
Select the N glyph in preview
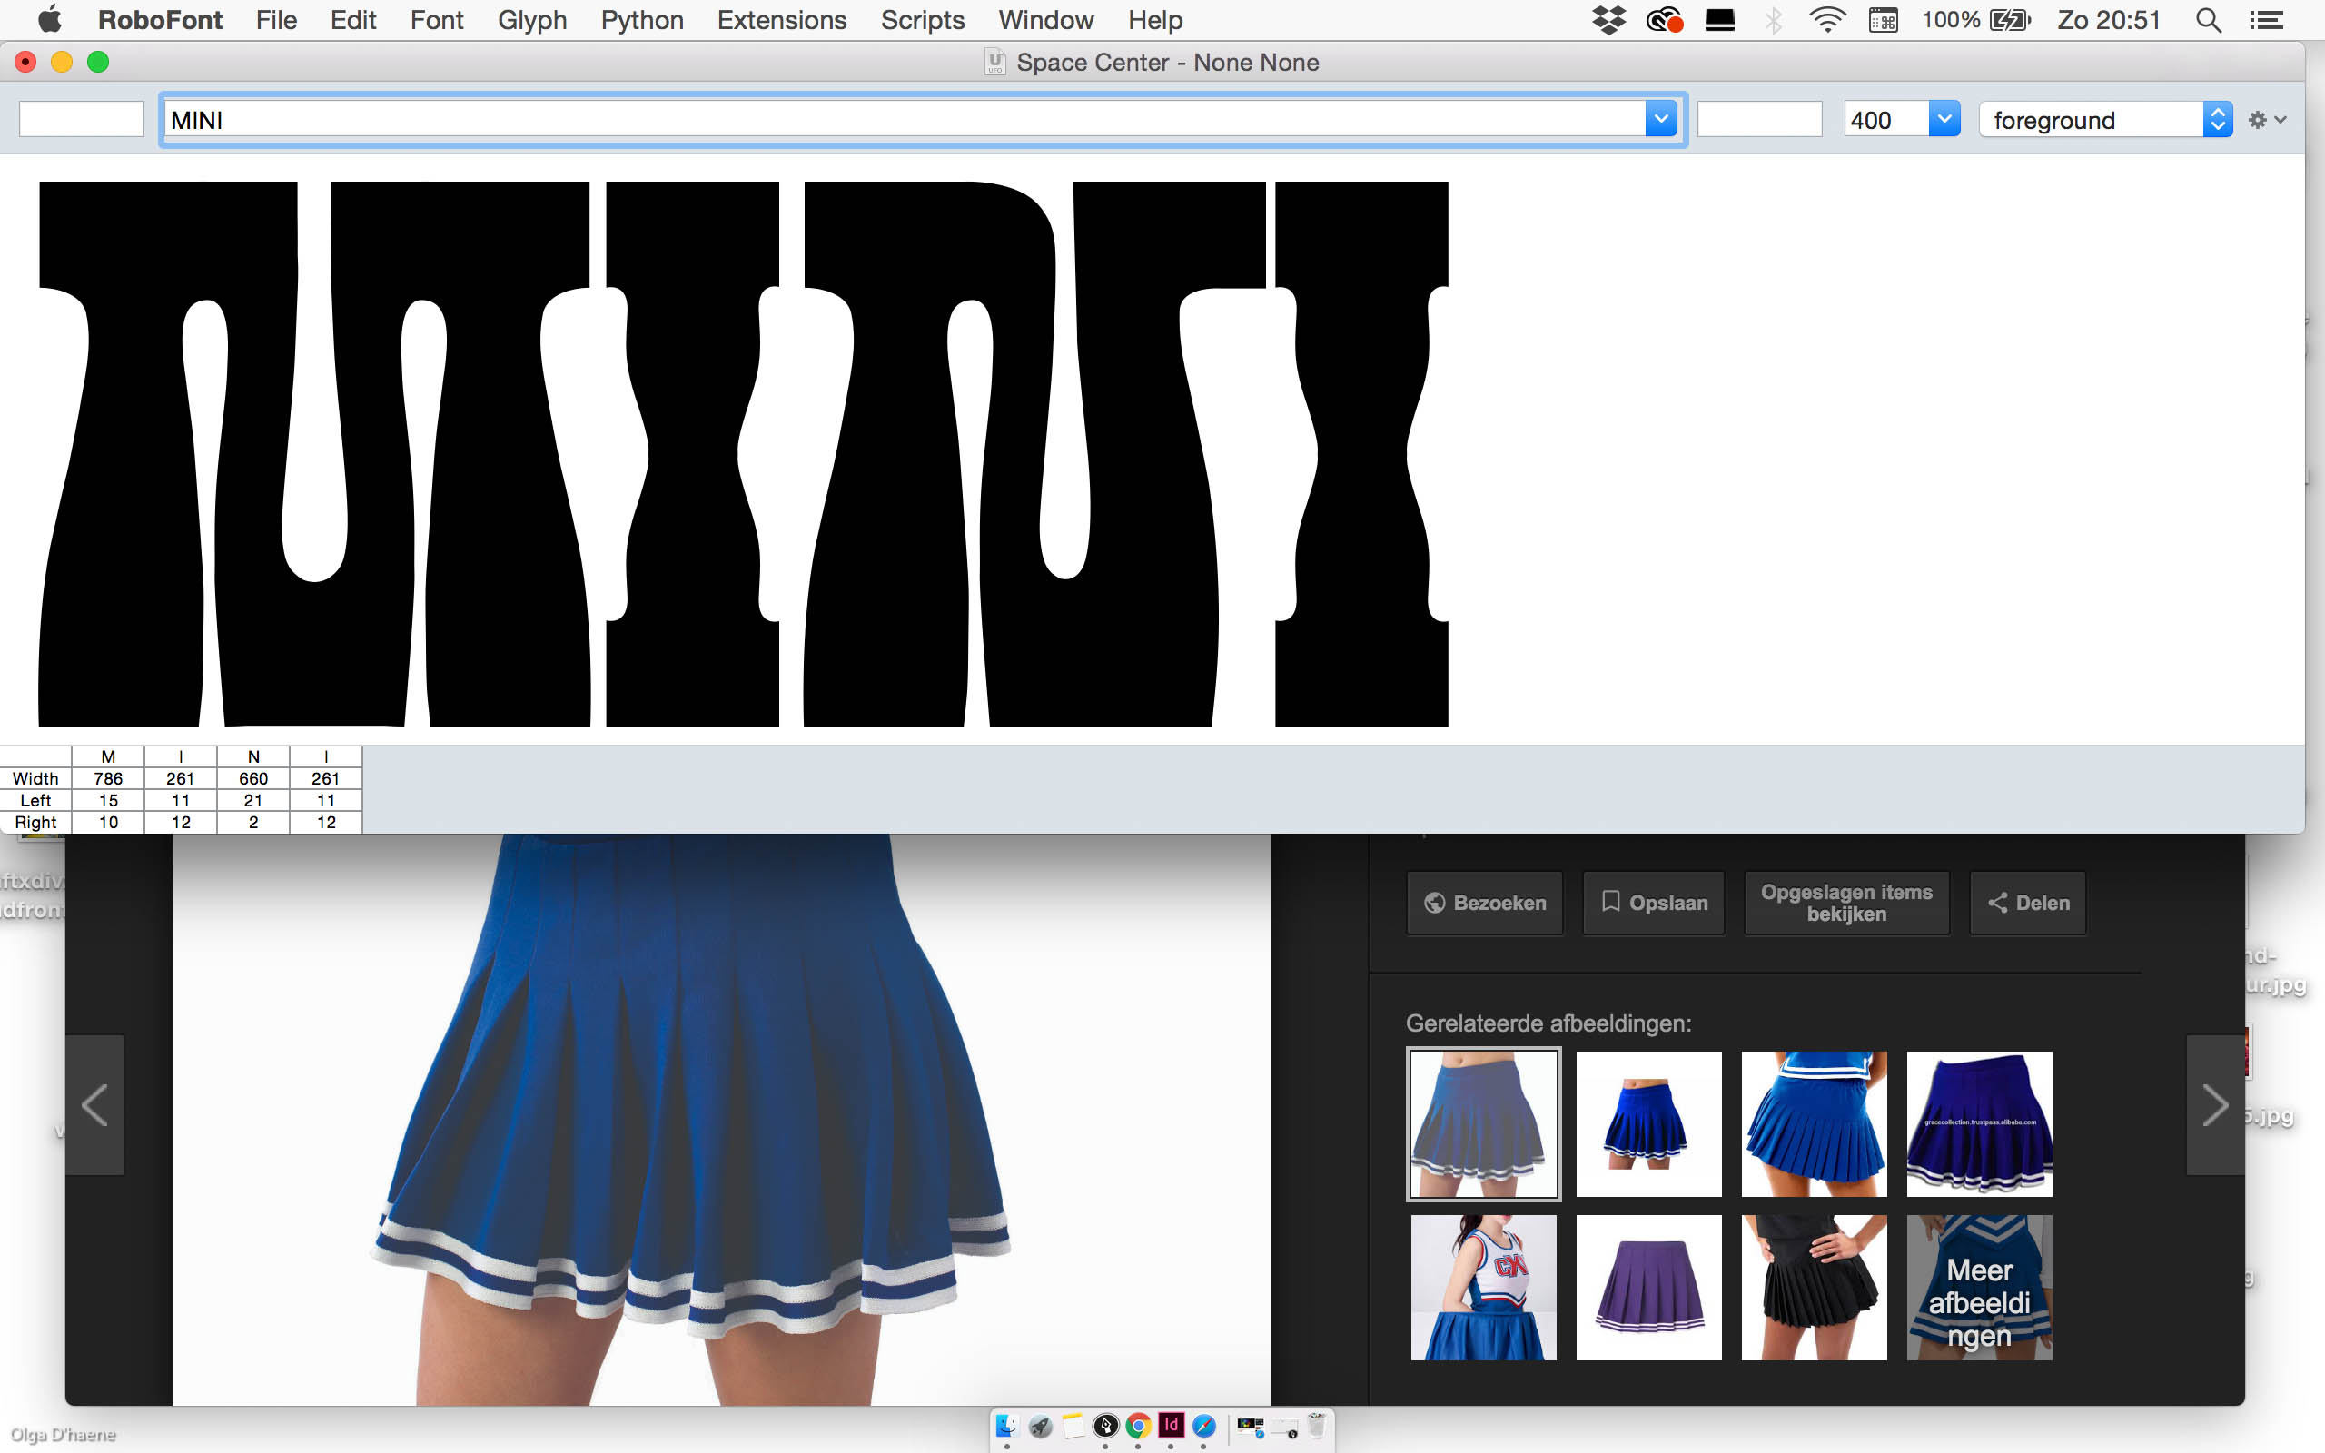(1034, 453)
